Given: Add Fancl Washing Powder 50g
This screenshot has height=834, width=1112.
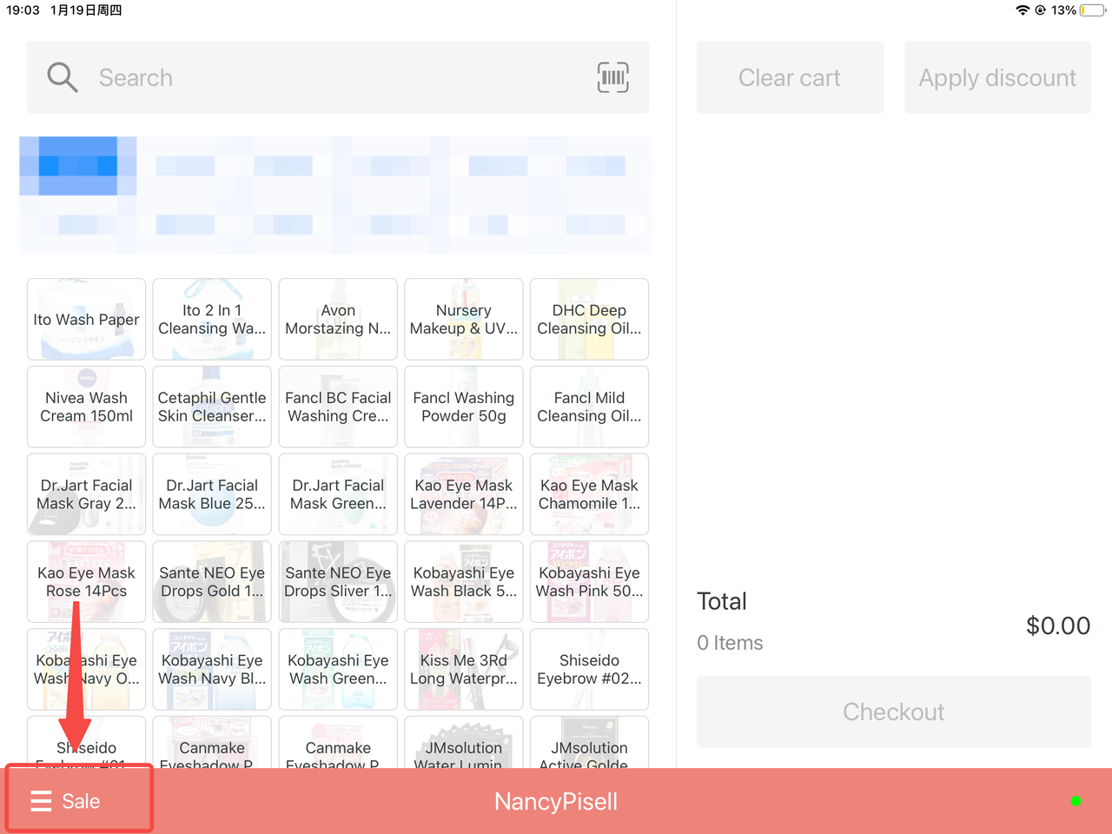Looking at the screenshot, I should (464, 407).
